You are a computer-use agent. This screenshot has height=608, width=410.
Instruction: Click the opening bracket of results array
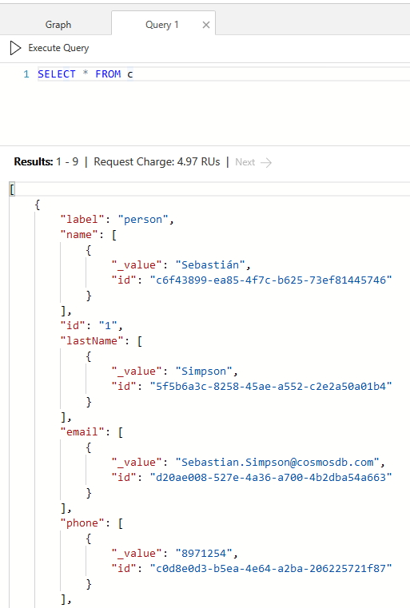pyautogui.click(x=12, y=189)
